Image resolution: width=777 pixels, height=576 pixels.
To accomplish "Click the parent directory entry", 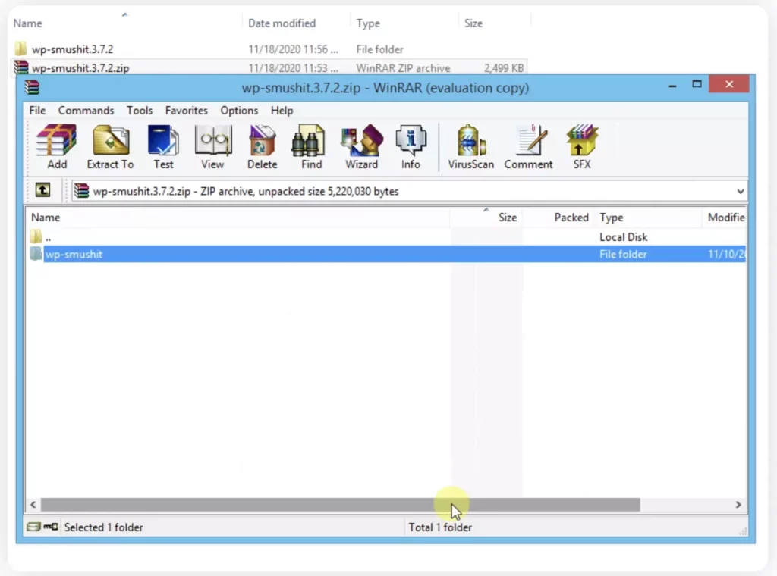I will click(47, 236).
